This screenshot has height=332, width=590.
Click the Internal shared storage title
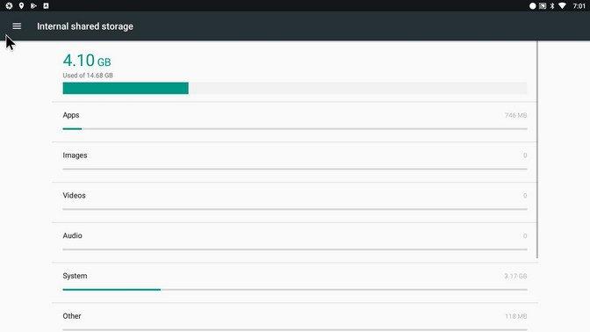pyautogui.click(x=85, y=26)
